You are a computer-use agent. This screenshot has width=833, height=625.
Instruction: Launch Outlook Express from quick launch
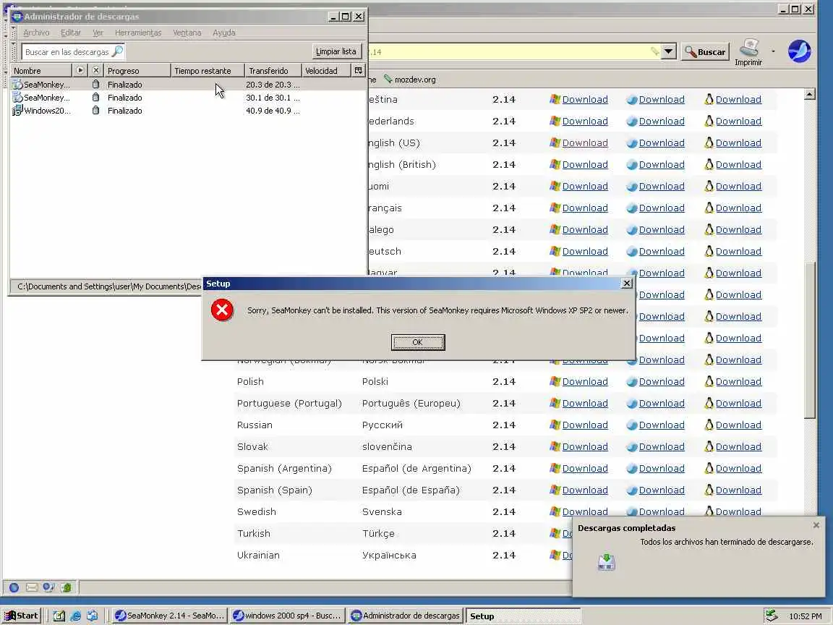[x=92, y=616]
